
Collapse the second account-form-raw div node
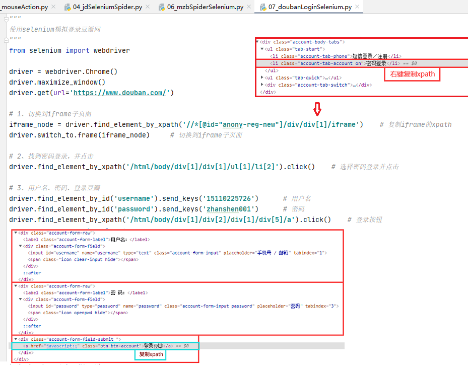pyautogui.click(x=16, y=286)
